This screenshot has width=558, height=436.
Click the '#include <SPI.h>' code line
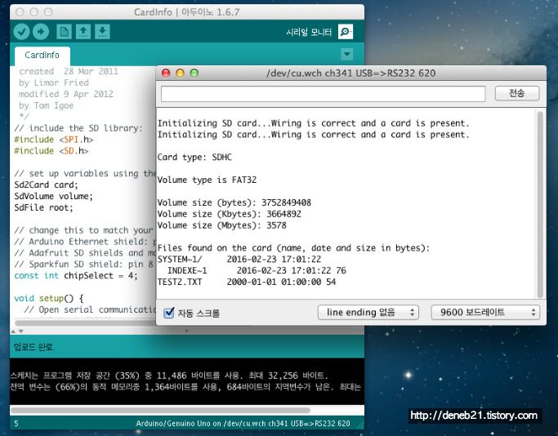54,140
